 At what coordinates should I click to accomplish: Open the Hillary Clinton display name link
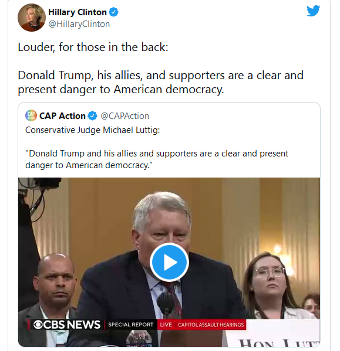pos(78,12)
